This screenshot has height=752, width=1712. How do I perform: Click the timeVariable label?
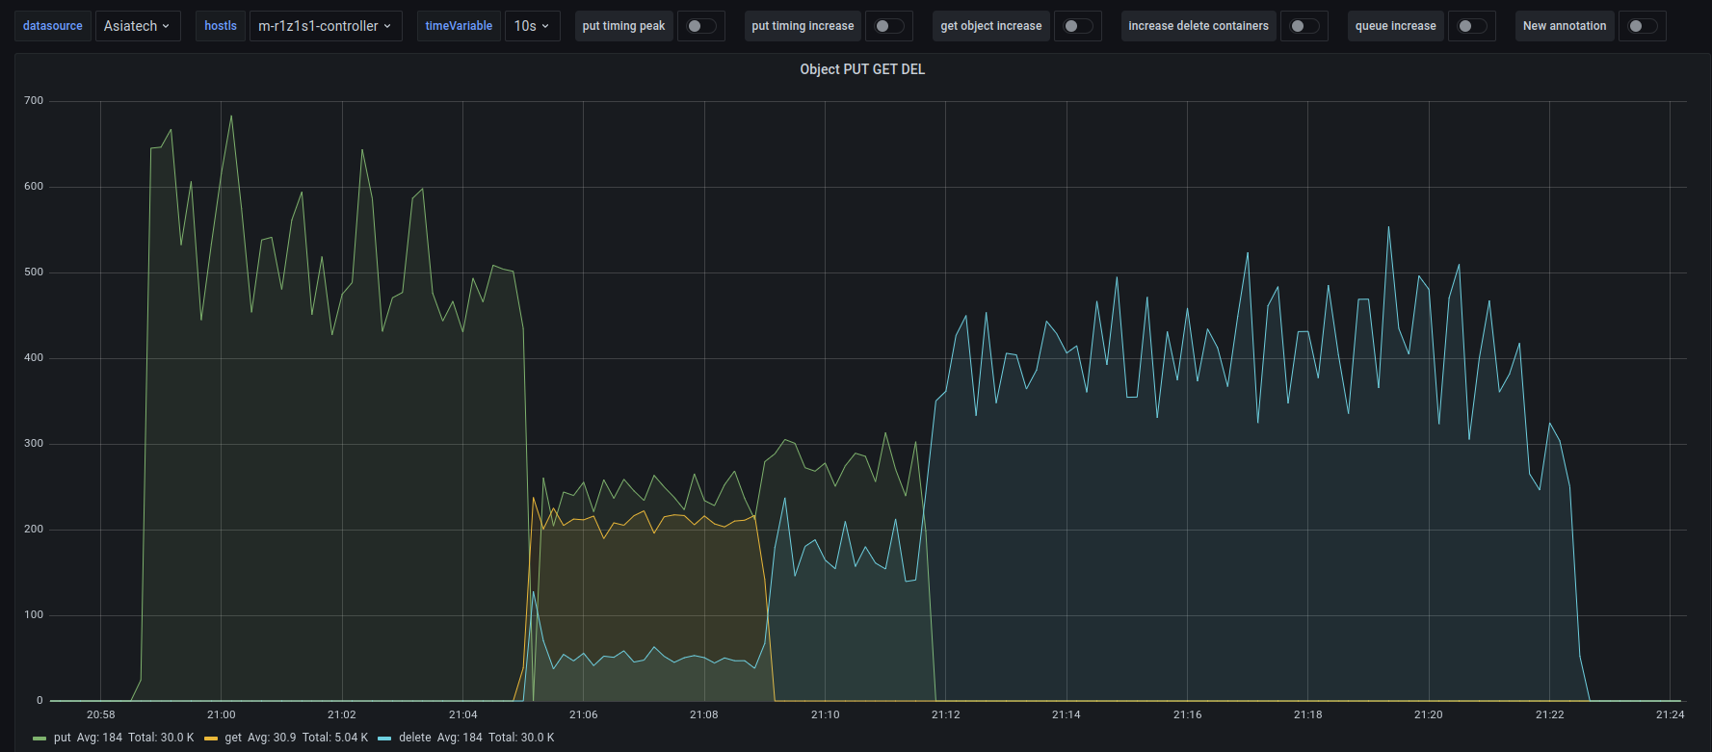[x=459, y=26]
